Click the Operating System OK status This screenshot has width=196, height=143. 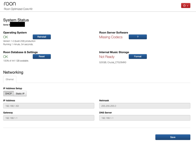click(x=6, y=37)
